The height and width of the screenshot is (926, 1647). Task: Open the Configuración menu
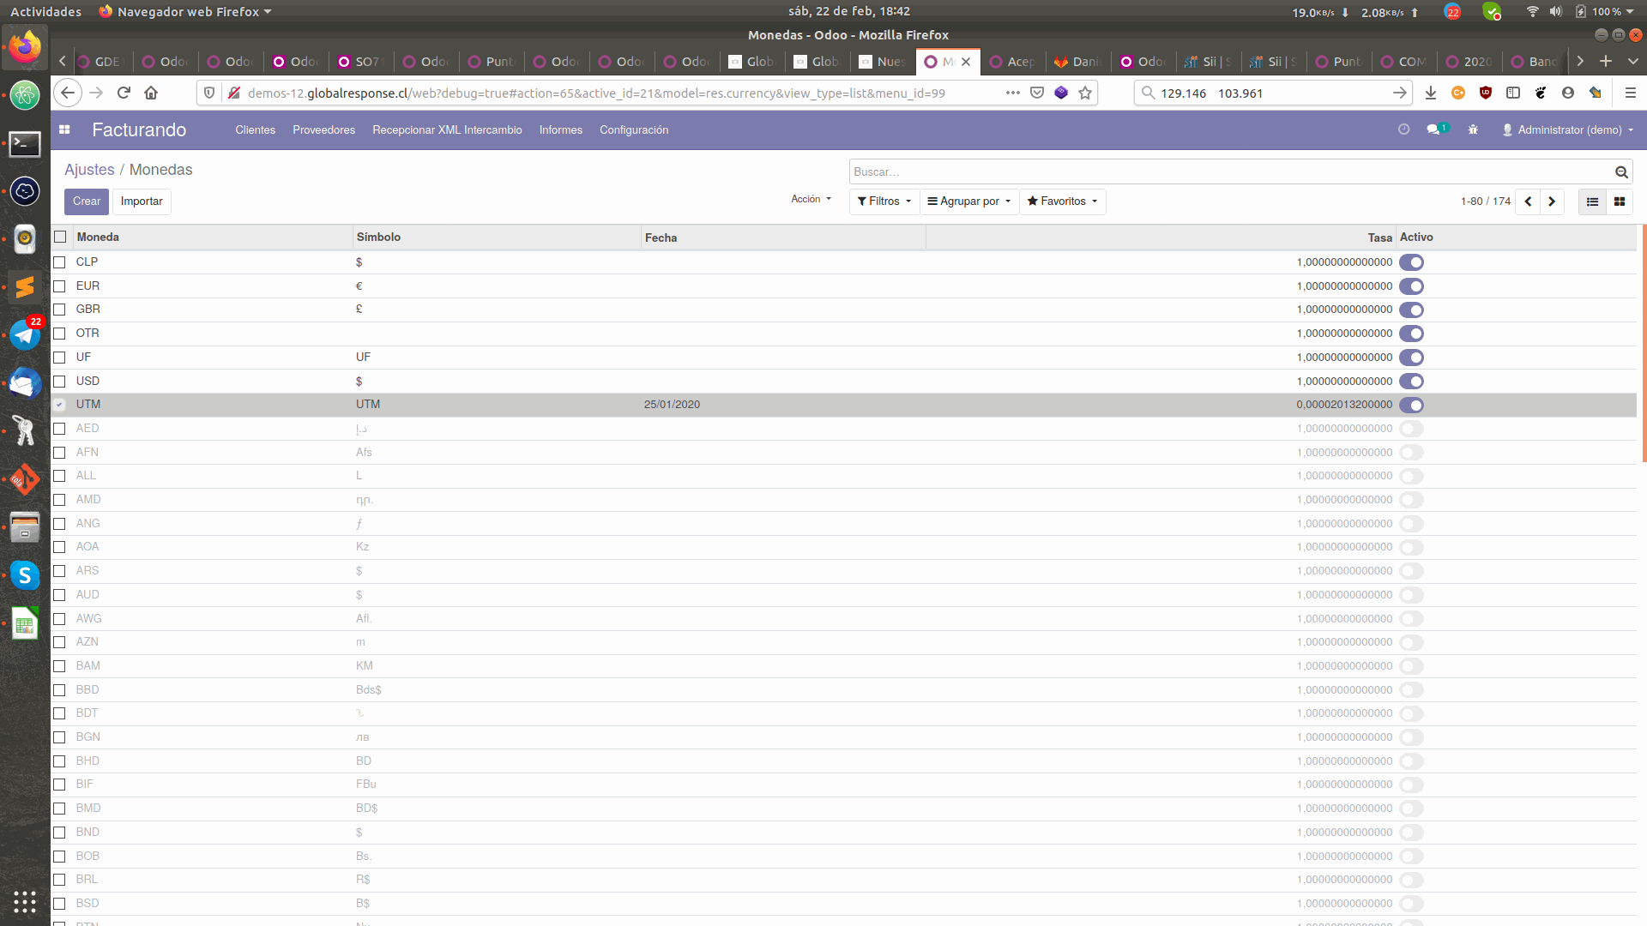click(x=634, y=129)
